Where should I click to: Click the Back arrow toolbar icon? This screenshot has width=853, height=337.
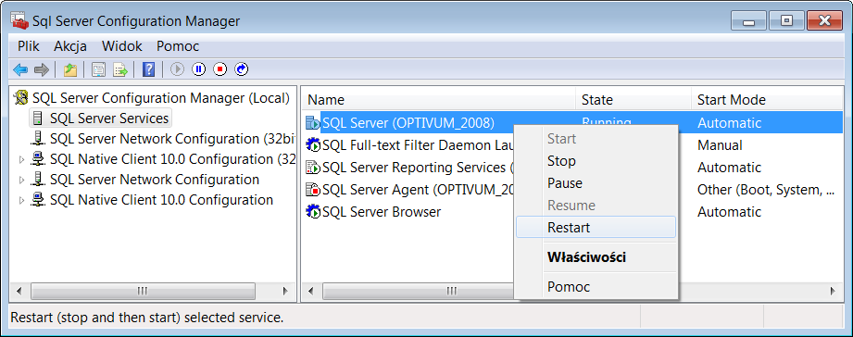pos(20,69)
